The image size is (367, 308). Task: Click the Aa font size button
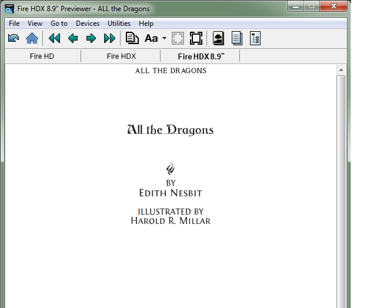[151, 38]
